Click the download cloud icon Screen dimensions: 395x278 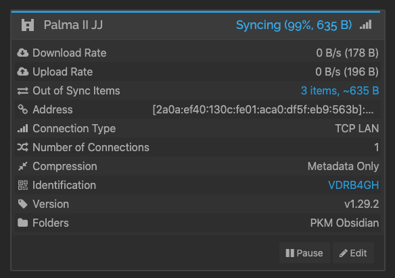(23, 53)
